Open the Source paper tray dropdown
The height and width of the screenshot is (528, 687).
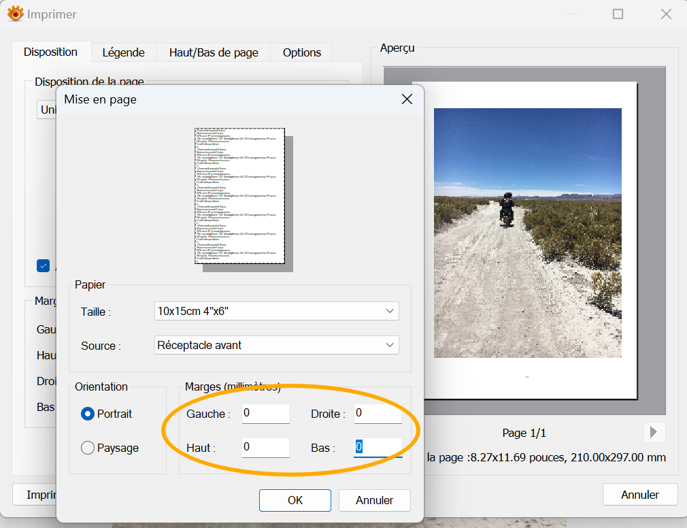[x=277, y=345]
